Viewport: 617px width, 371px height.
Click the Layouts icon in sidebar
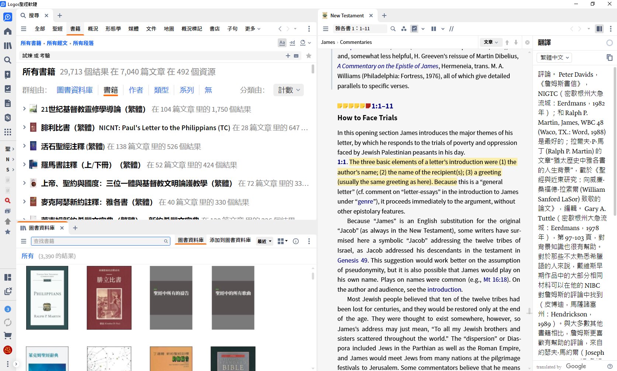click(x=7, y=277)
